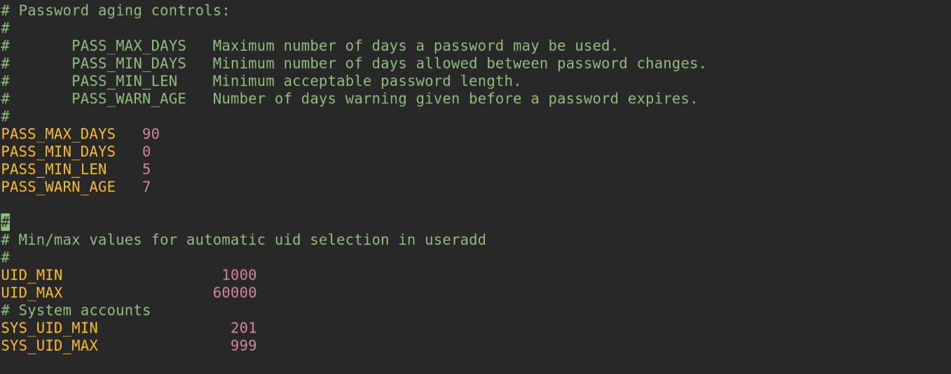Click the uncommented PASS_MAX_DAYS setting name
Screen dimensions: 951x374
(58, 134)
